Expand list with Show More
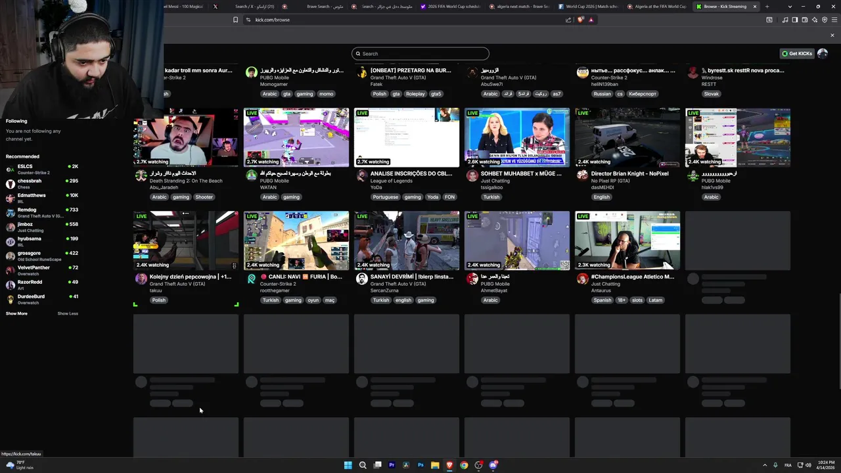Screen dimensions: 841x473 (16, 313)
